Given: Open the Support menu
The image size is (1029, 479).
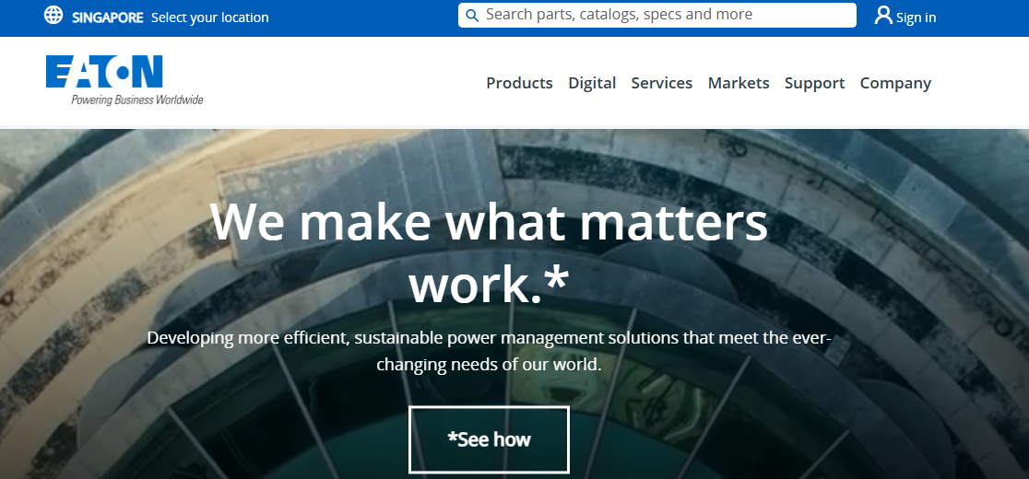Looking at the screenshot, I should (814, 83).
